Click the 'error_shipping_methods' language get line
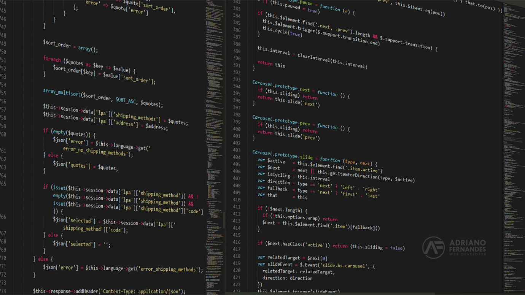The height and width of the screenshot is (295, 525). click(123, 268)
